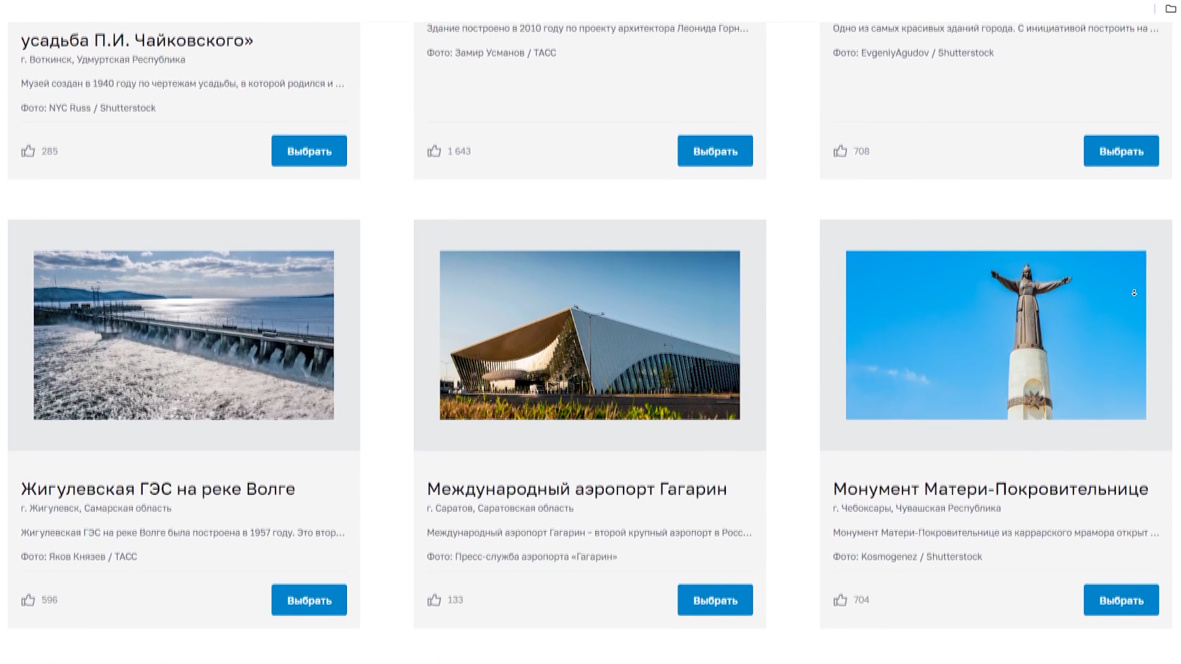Like the Международный аэропорт Гагарин entry

pos(434,600)
